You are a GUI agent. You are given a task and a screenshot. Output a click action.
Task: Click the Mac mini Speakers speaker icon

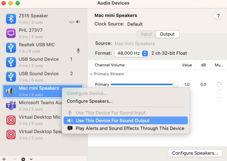(x=11, y=91)
